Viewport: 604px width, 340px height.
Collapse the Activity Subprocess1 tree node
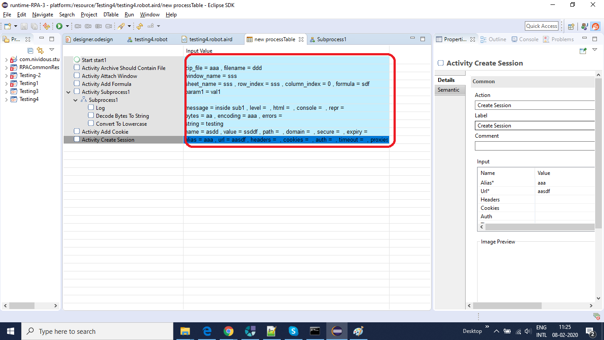(x=69, y=92)
